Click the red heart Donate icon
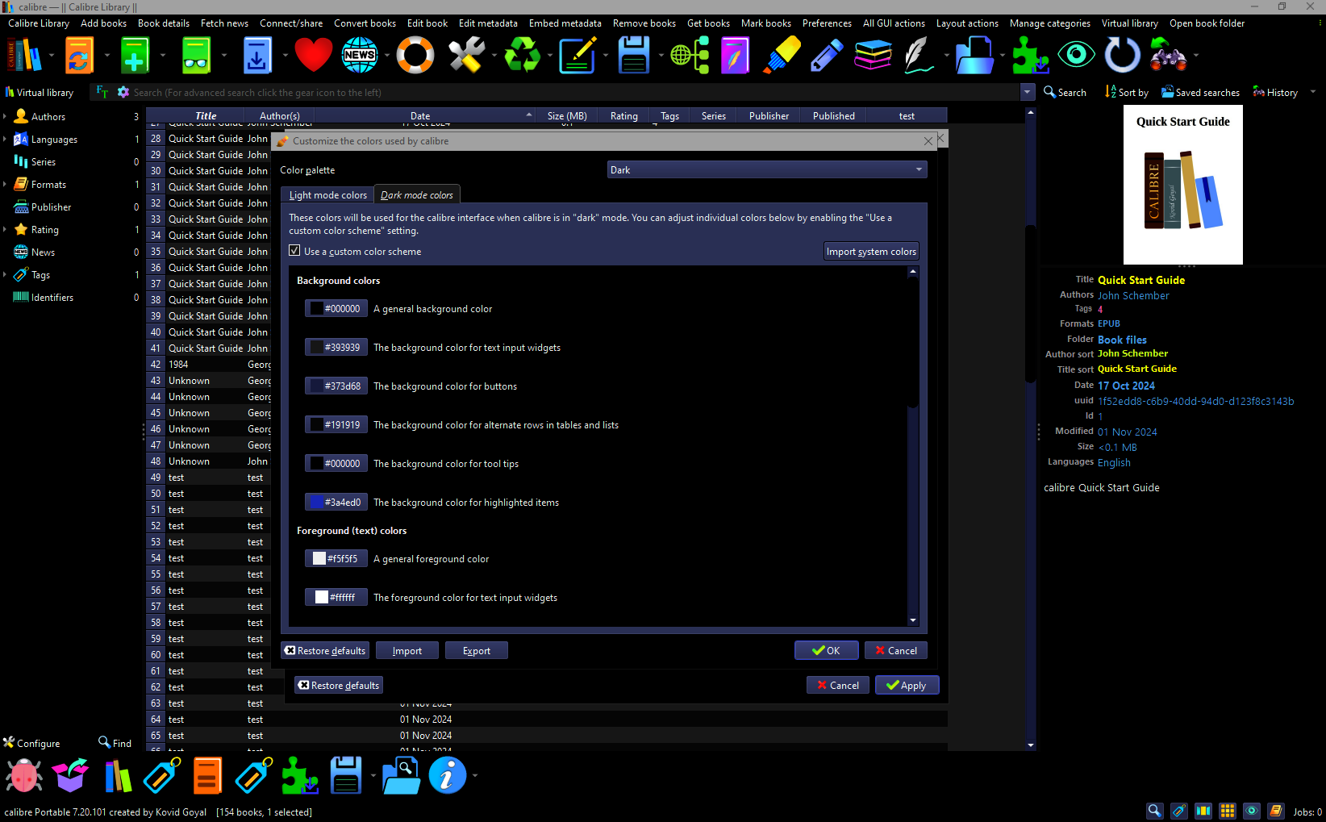The image size is (1326, 822). pyautogui.click(x=313, y=56)
